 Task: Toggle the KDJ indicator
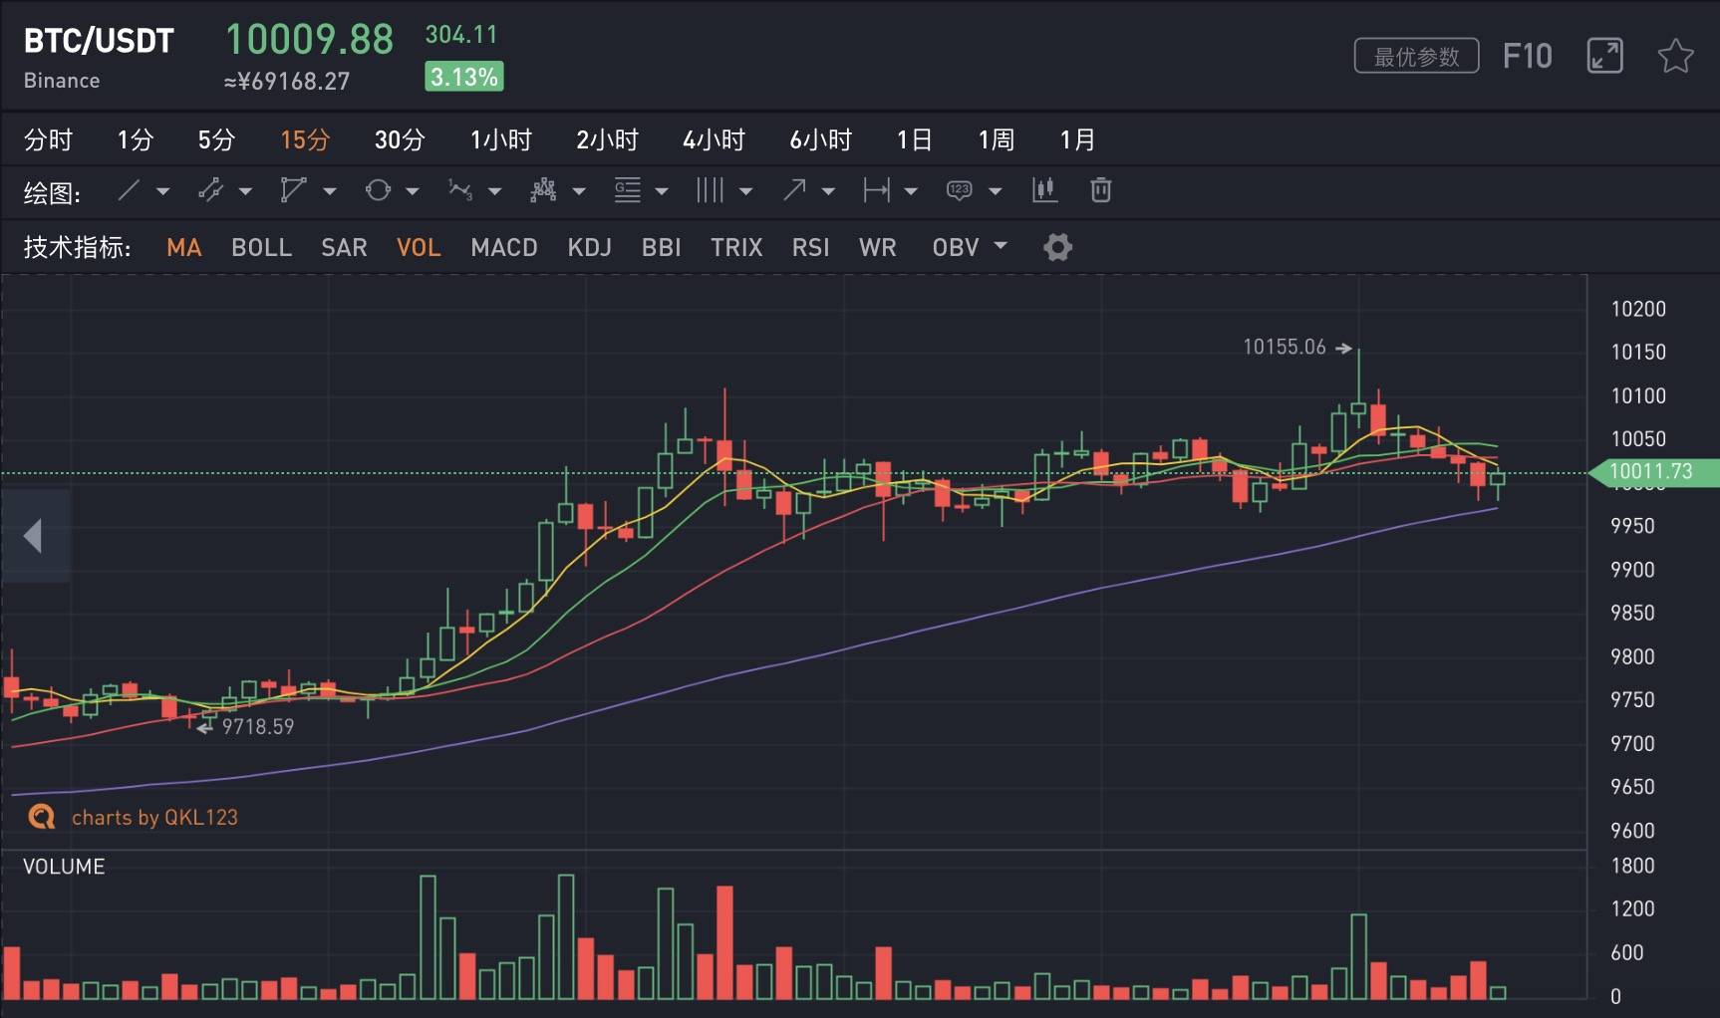[589, 247]
